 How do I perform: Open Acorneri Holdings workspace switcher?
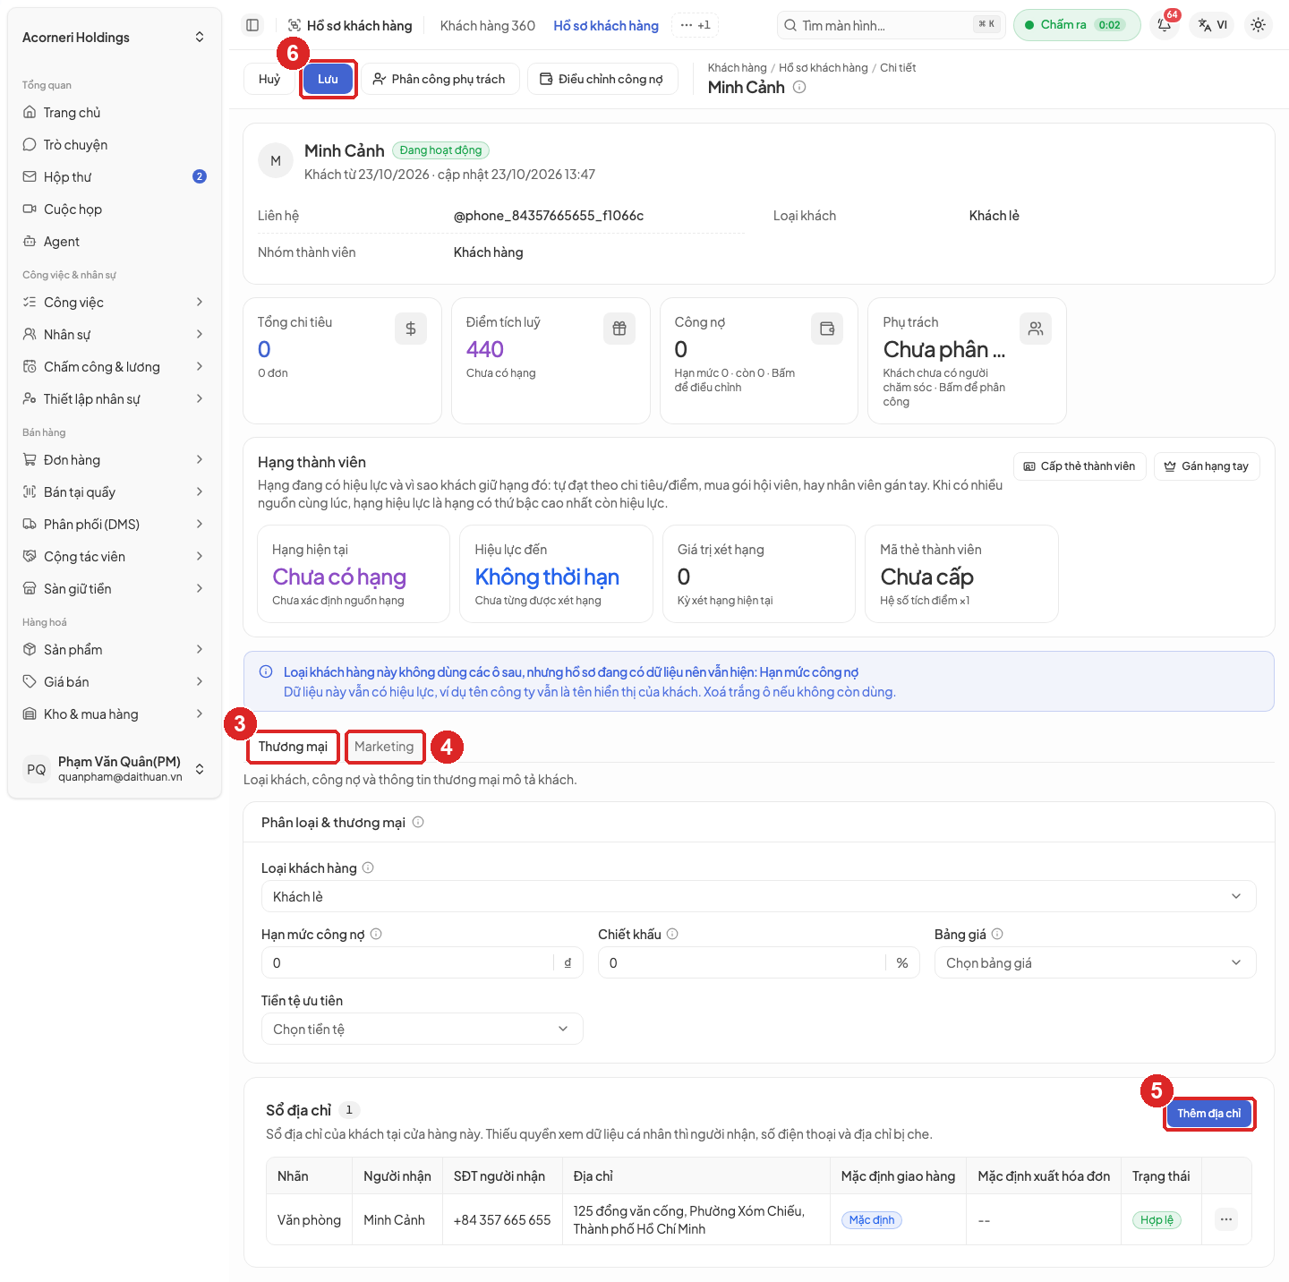pyautogui.click(x=115, y=37)
